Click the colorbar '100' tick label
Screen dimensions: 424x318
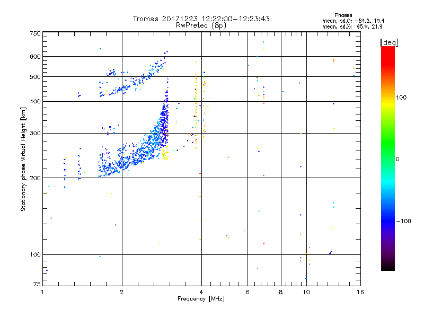pos(401,98)
